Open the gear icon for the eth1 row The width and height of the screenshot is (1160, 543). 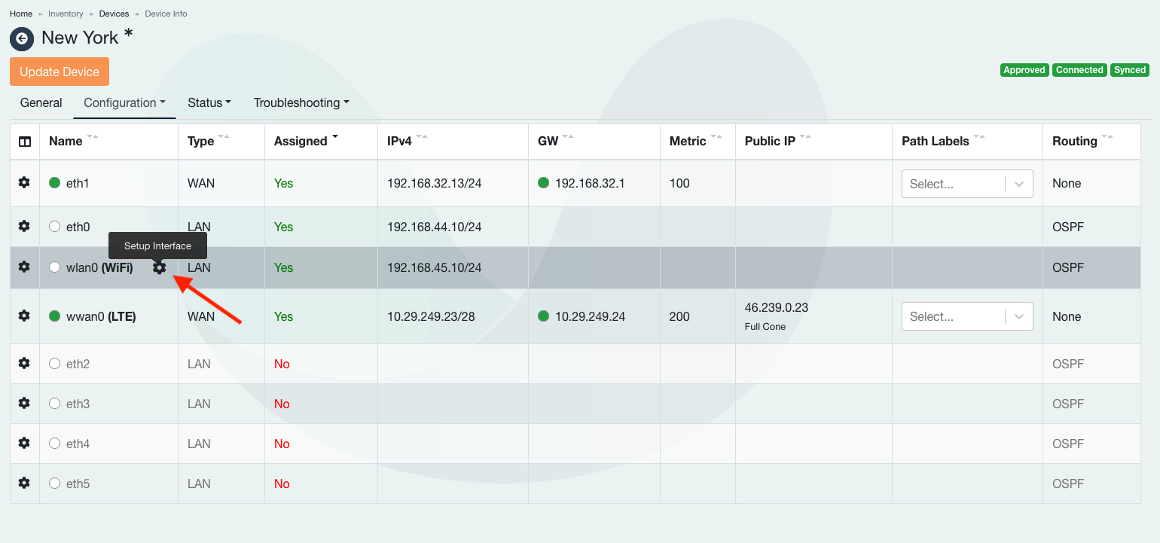point(24,183)
